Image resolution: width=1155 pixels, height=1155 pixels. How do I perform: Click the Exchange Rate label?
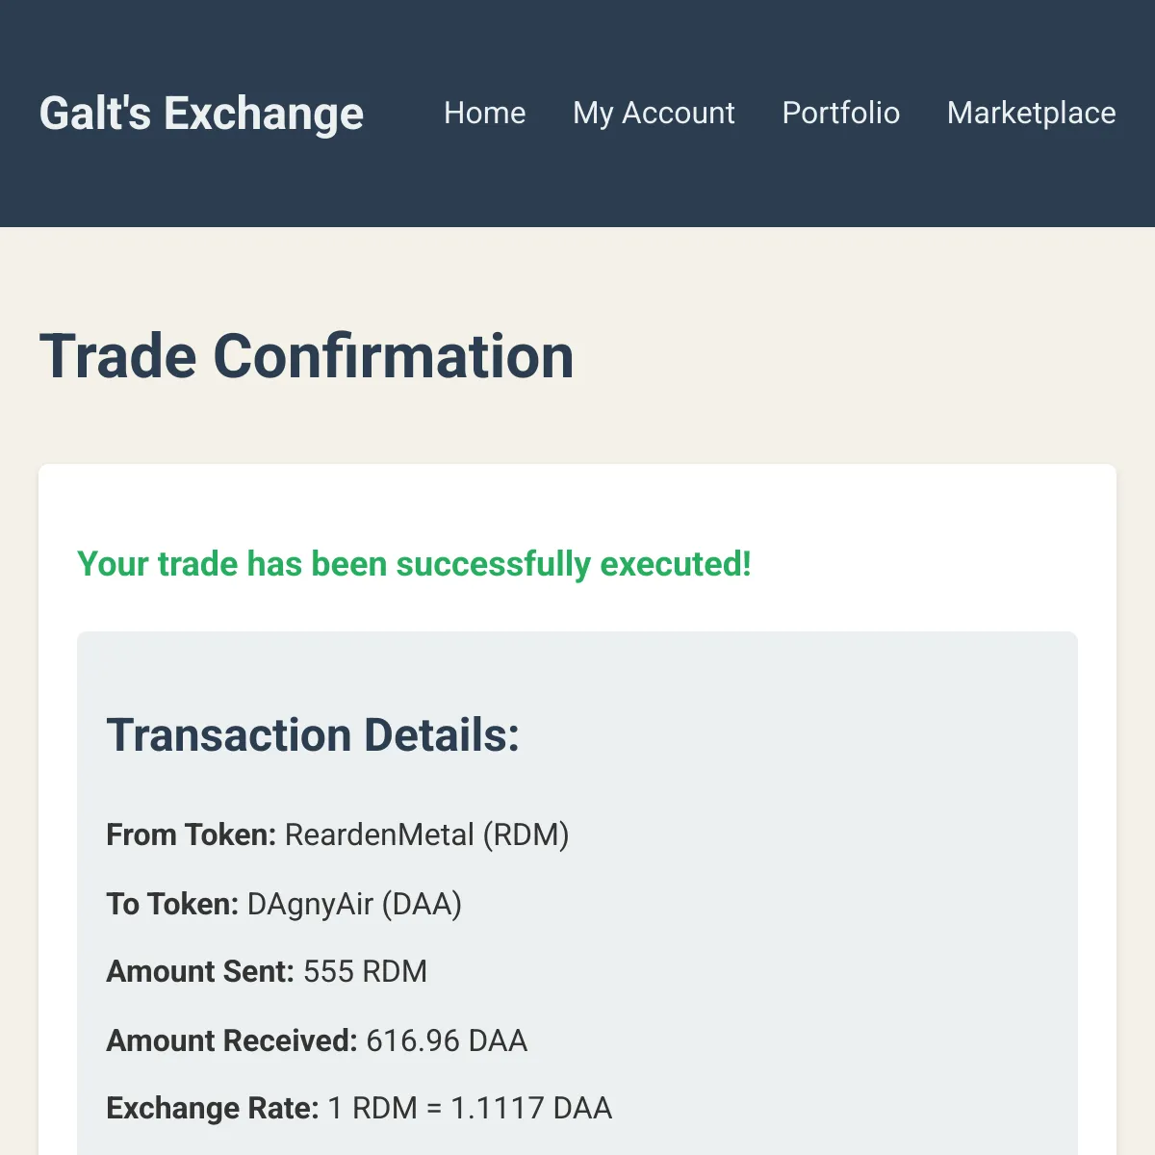[x=212, y=1108]
